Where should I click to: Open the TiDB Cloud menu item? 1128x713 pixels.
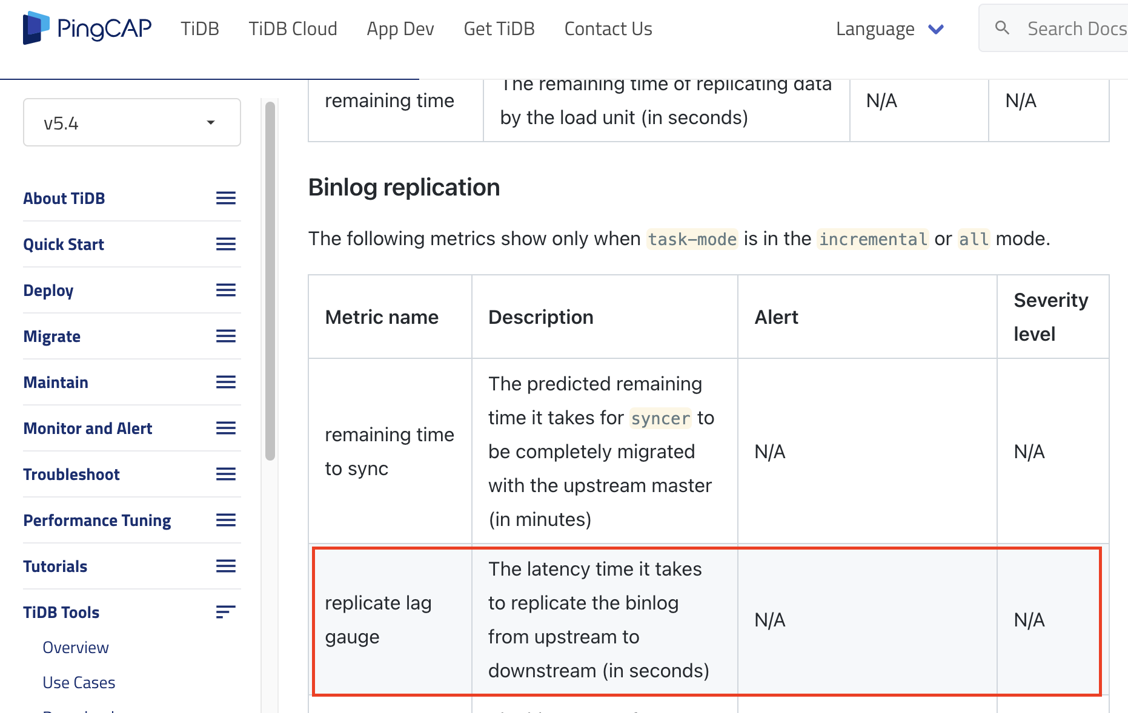click(x=293, y=29)
